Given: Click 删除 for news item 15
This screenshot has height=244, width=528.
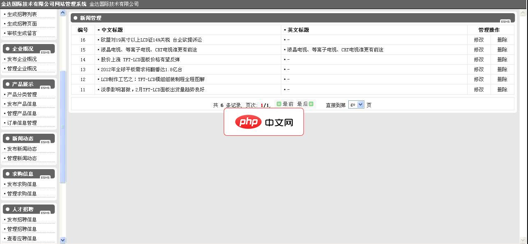Looking at the screenshot, I should [502, 50].
